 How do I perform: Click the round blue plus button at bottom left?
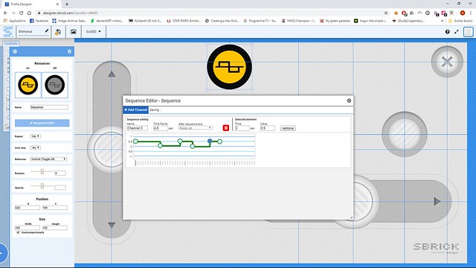click(2, 253)
